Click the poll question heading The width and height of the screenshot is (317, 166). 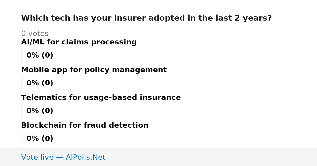(x=146, y=18)
